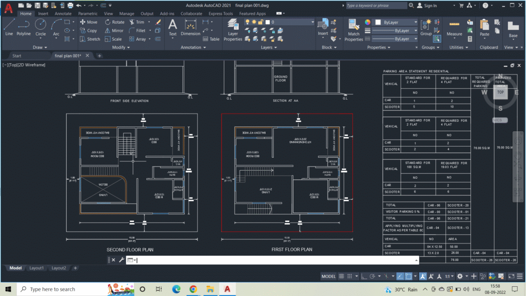Screen dimensions: 526x296
Task: Open the Express Tools tab
Action: 220,14
